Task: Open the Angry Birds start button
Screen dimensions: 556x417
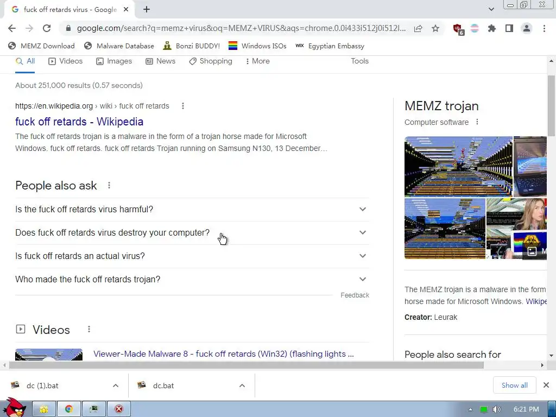Action: [x=15, y=407]
